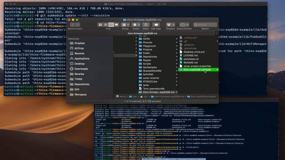Open the Group dropdown in Finder toolbar
Screen dimensions: 285x160
point(126,25)
